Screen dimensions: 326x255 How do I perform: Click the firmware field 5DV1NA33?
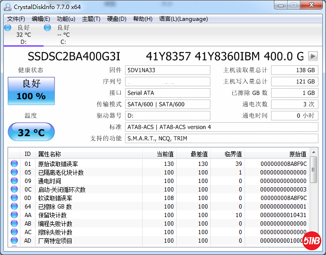point(168,70)
